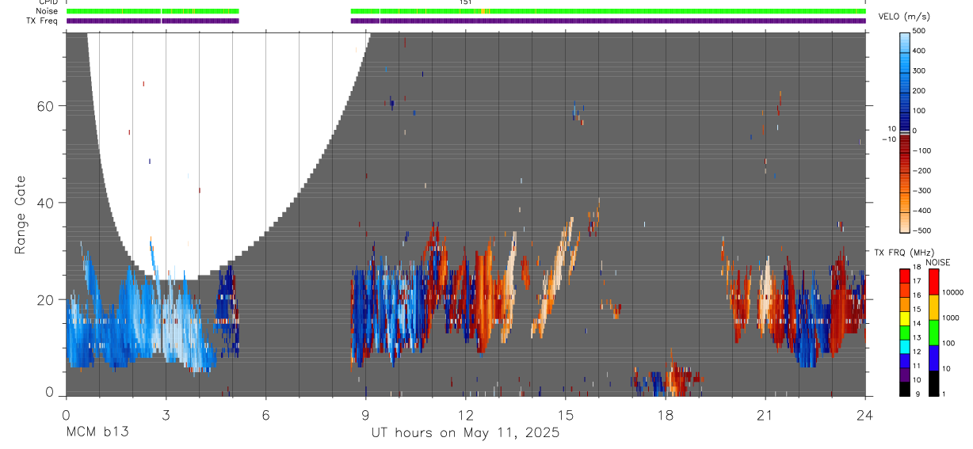The image size is (973, 449).
Task: Click the -10 threshold label beside velocity scale
Action: 887,139
